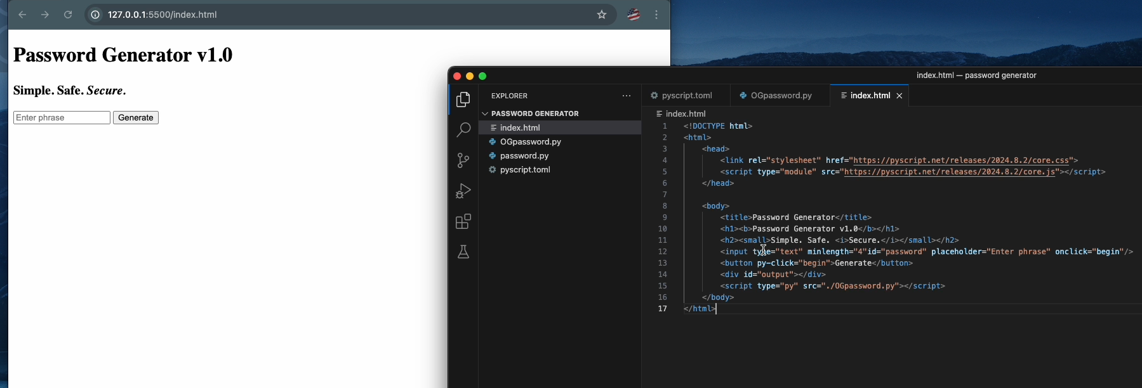Open the Run and Debug view
The height and width of the screenshot is (388, 1142).
[463, 191]
